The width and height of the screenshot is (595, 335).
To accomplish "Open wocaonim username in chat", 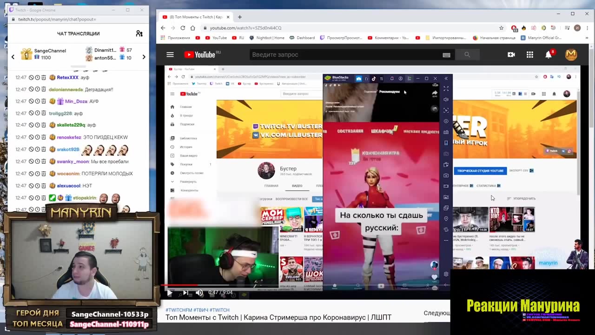I will coord(68,174).
